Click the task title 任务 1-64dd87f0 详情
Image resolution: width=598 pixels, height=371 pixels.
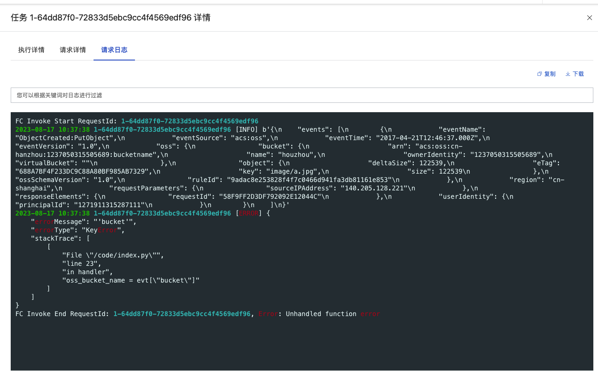coord(111,18)
